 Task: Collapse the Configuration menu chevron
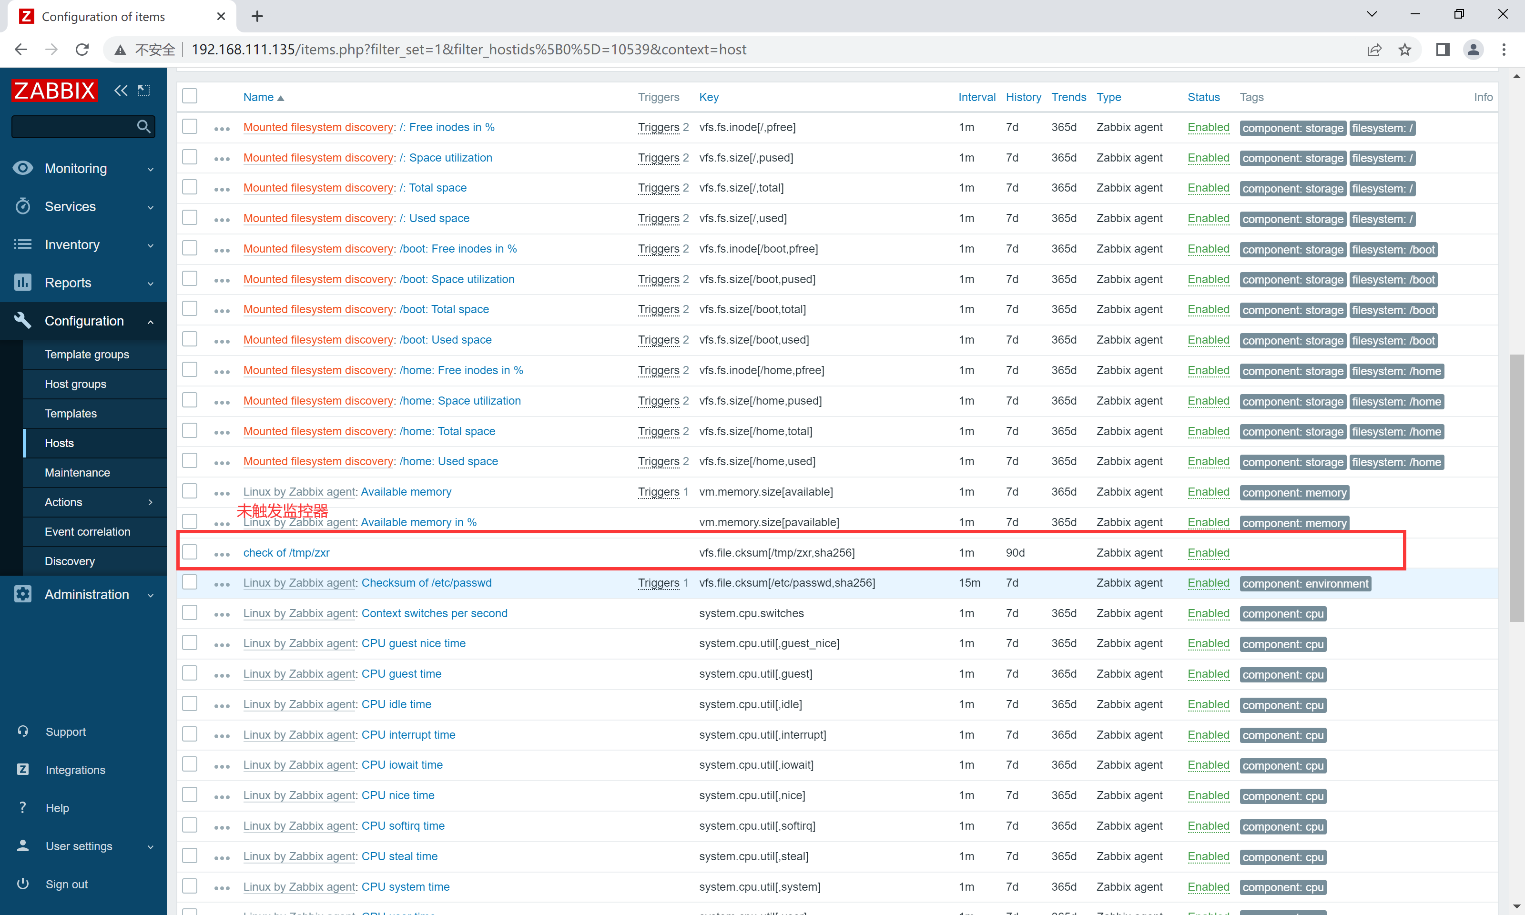pos(151,321)
